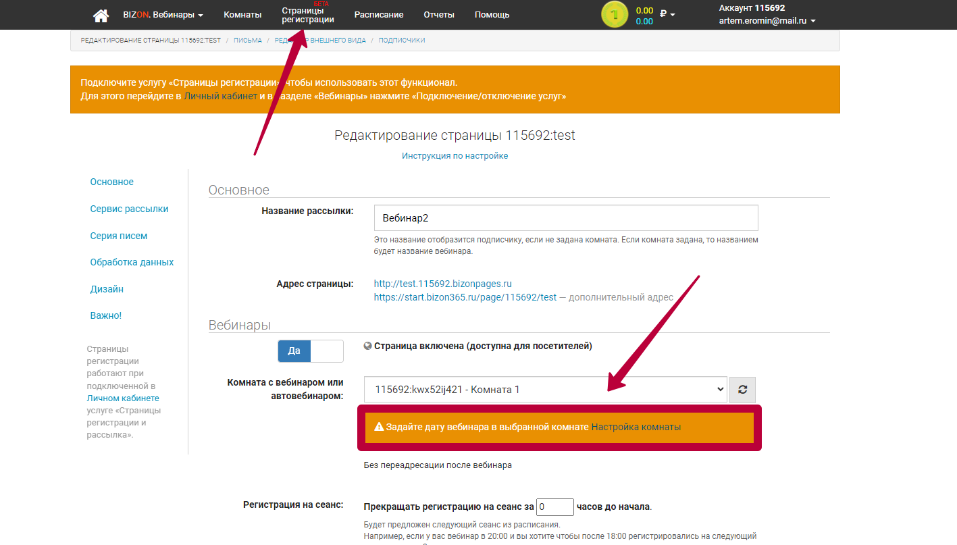Open the webinar room dropdown
Viewport: 957px width, 545px height.
click(545, 390)
